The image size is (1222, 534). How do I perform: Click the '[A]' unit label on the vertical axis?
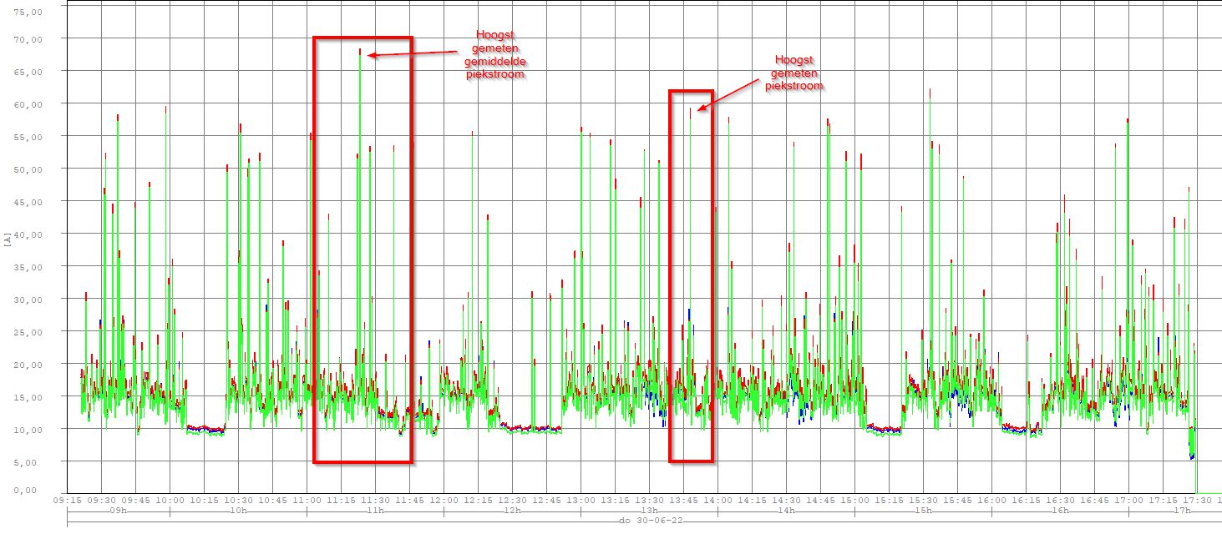tap(8, 239)
